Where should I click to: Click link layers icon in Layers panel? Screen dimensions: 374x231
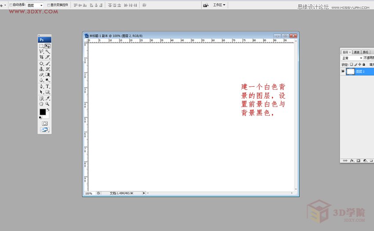[x=345, y=161]
